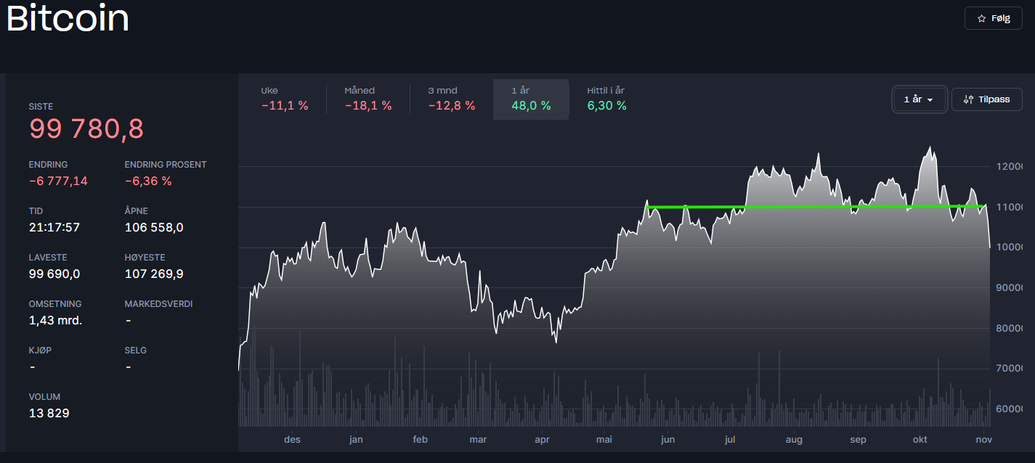
Task: Select the highlighted 1 år tab
Action: coord(530,99)
